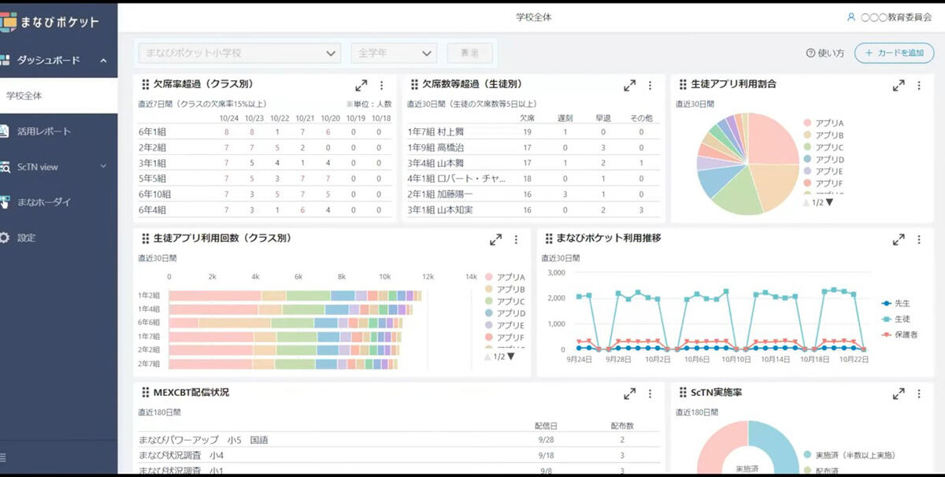
Task: Open the 活用レポート sidebar icon
Action: 4,131
